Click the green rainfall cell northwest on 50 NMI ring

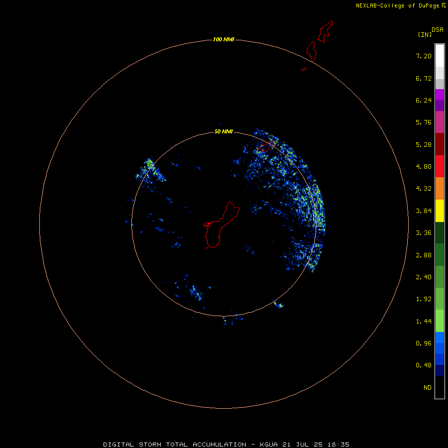click(149, 164)
